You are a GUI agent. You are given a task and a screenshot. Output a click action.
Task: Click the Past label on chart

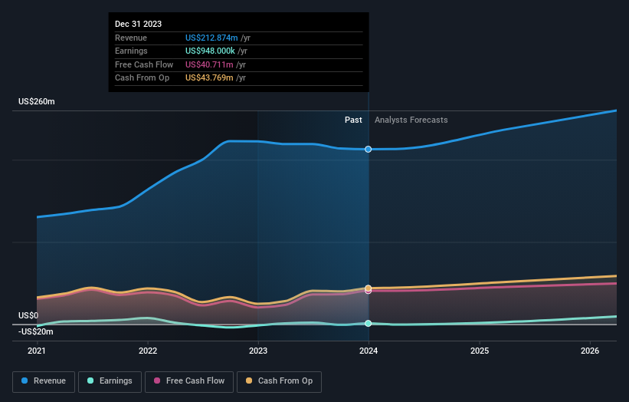(353, 120)
